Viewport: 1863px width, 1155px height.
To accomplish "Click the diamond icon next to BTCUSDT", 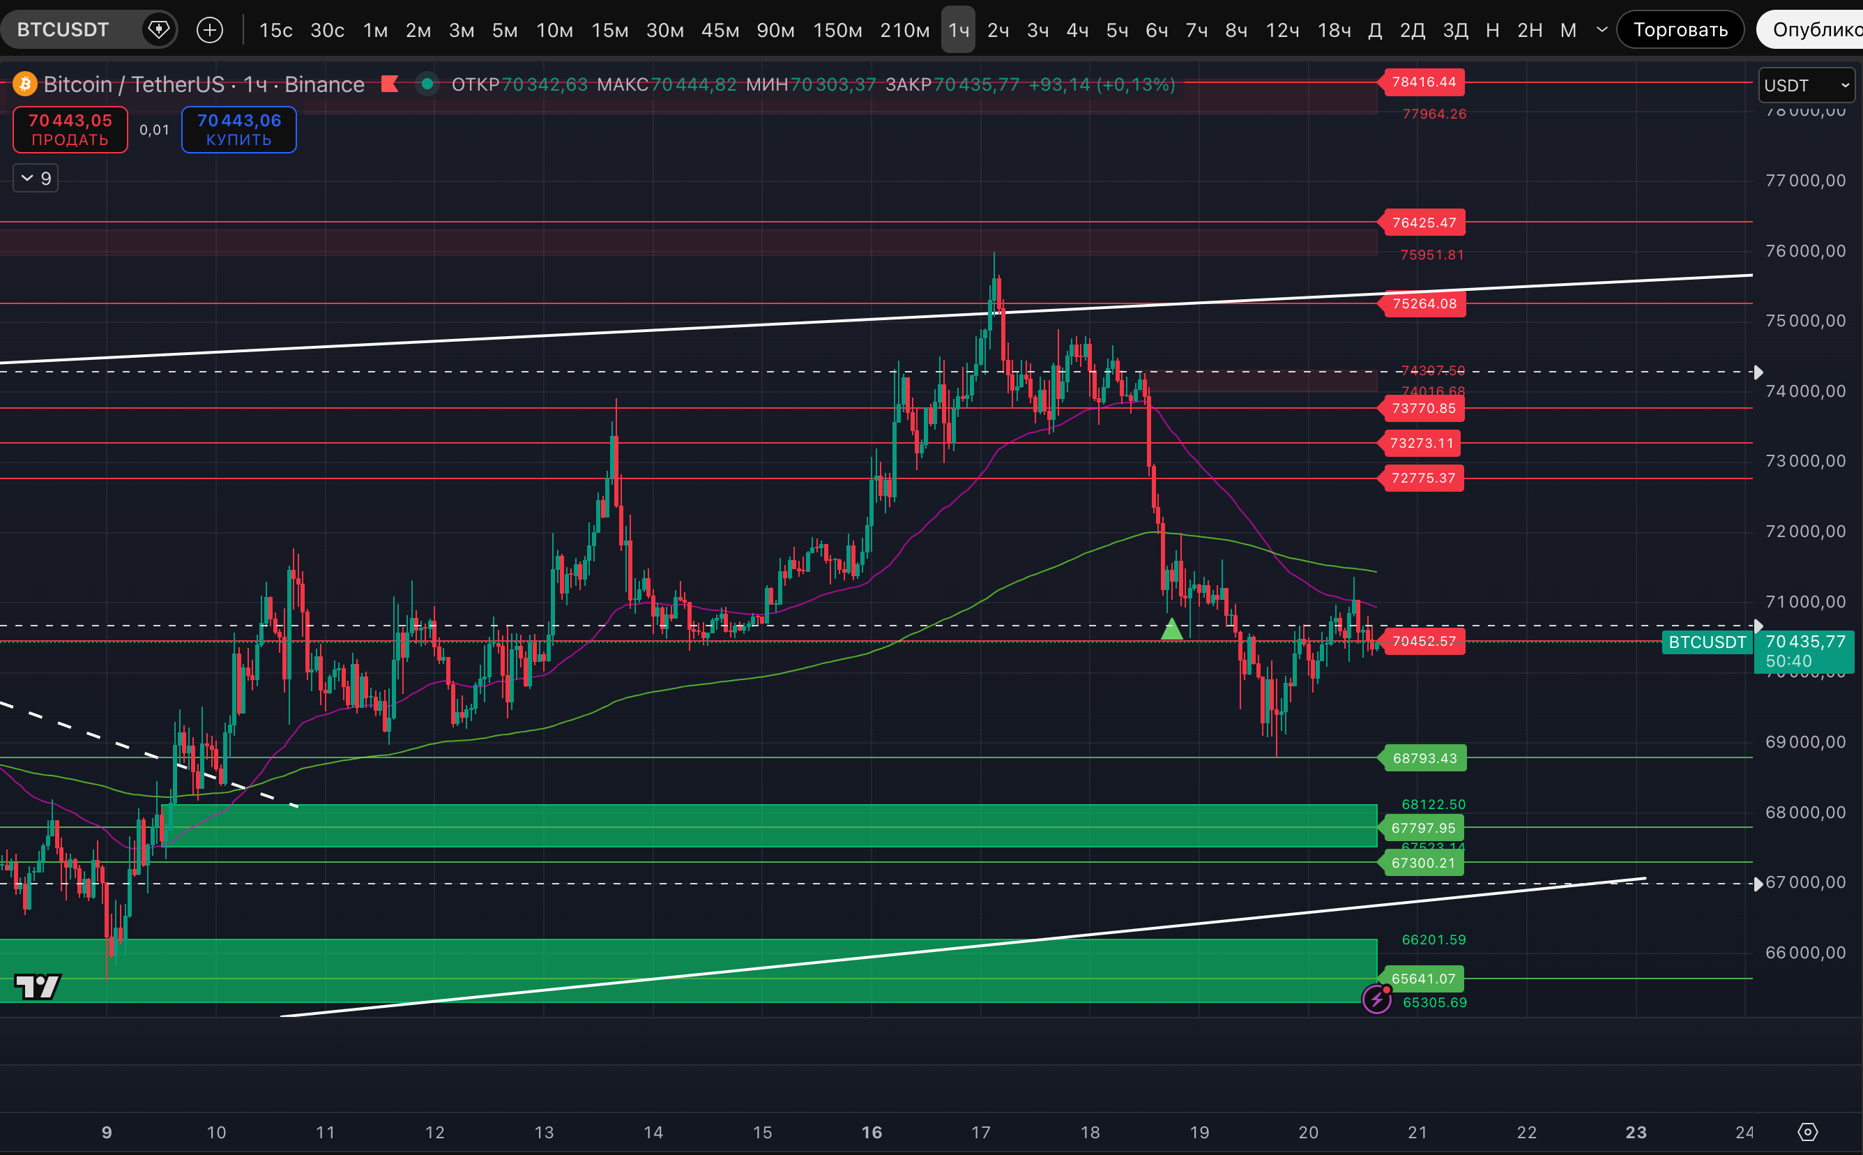I will tap(158, 30).
